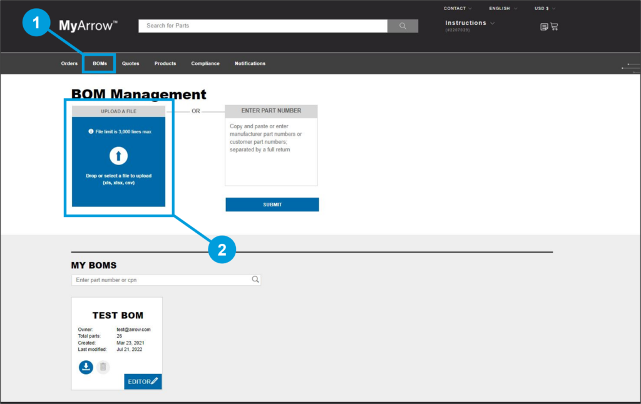
Task: Open the ENGLISH language dropdown
Action: (x=501, y=8)
